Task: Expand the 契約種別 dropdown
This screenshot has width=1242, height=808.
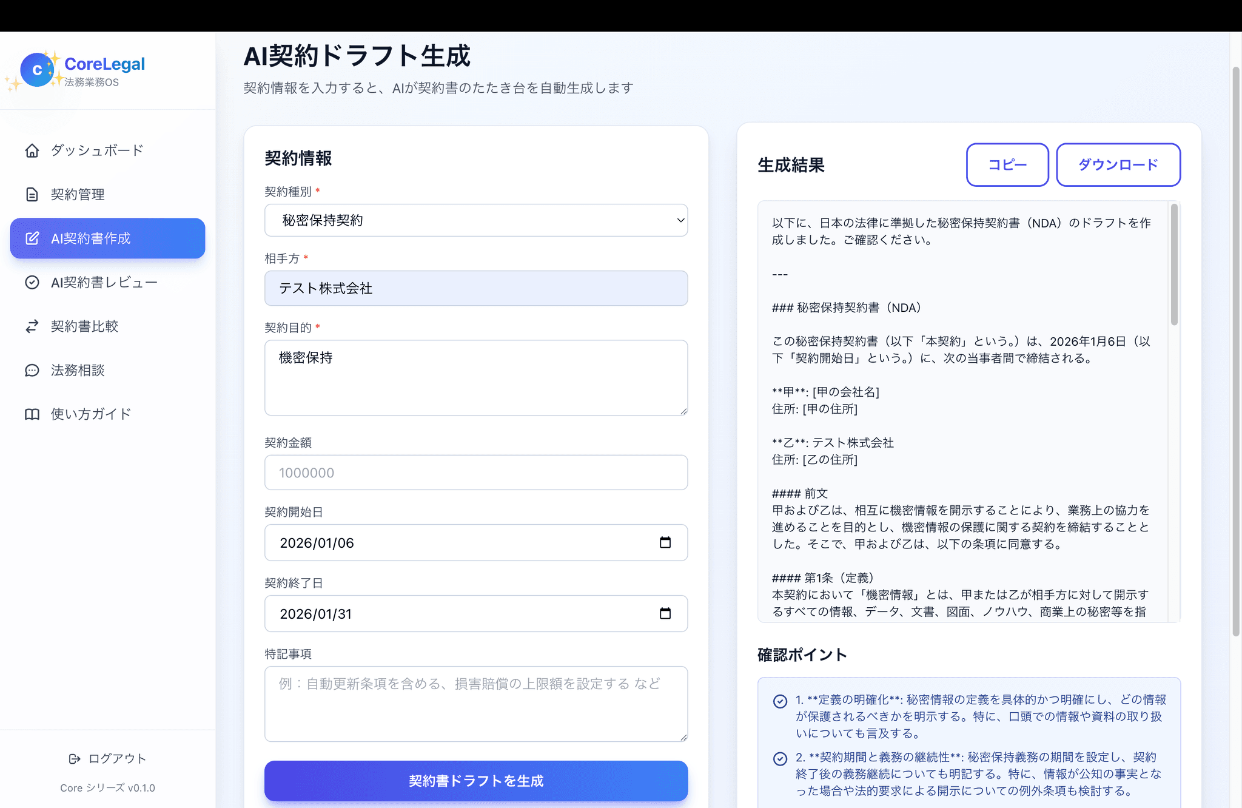Action: 476,220
